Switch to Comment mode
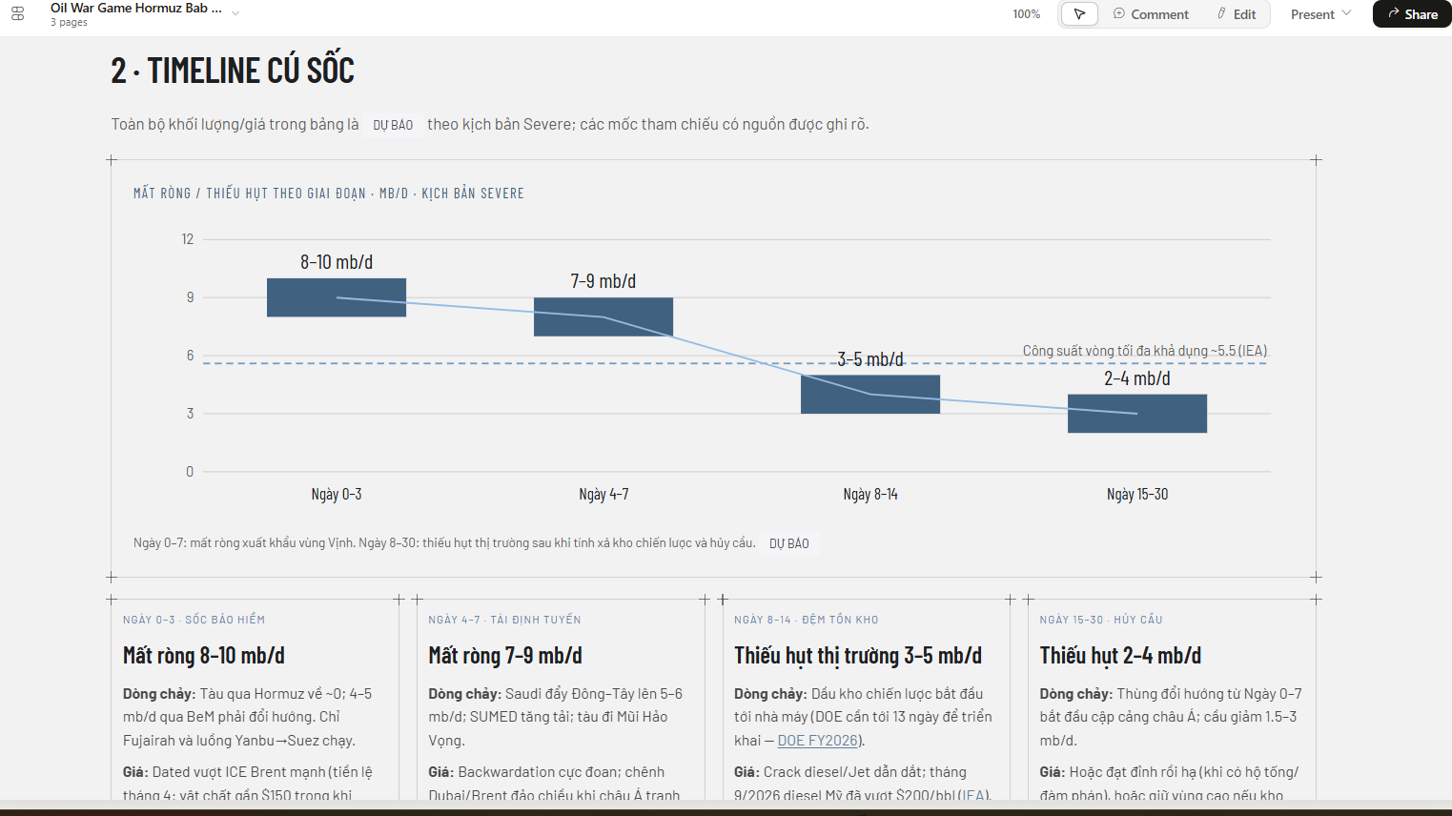The width and height of the screenshot is (1452, 816). (x=1151, y=14)
